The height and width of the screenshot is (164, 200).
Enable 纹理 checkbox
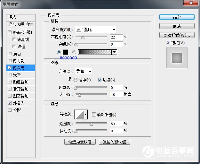14,46
